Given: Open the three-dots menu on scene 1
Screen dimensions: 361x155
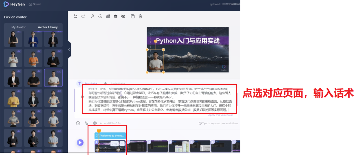Looking at the screenshot, I should pyautogui.click(x=122, y=144).
